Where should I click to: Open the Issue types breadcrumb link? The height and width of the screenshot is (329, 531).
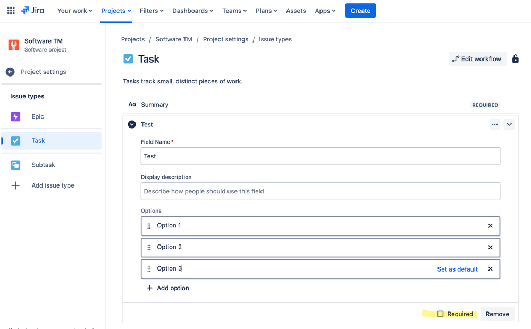(x=275, y=39)
